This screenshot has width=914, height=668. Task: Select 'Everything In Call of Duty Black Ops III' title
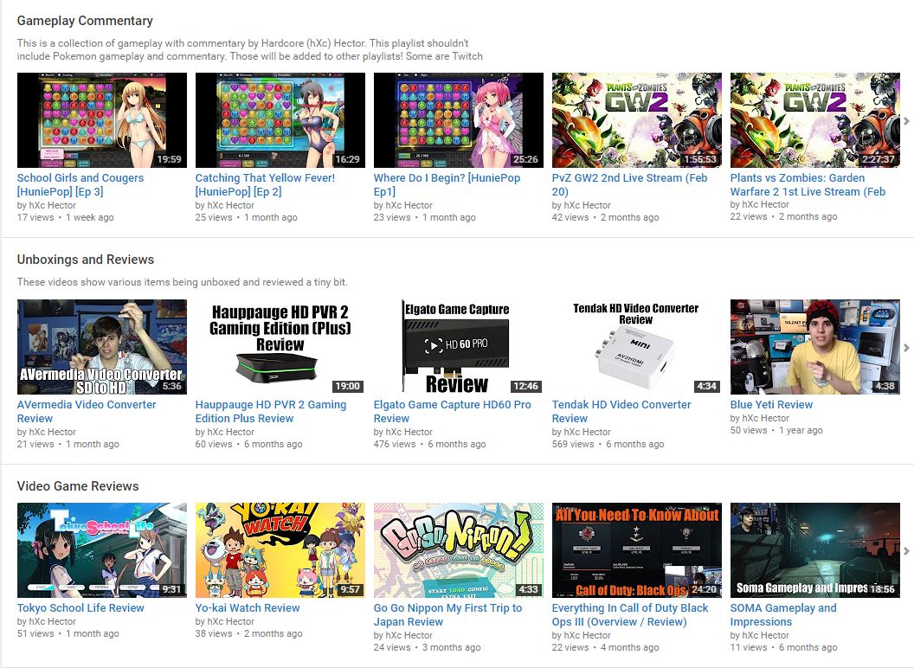[x=630, y=615]
